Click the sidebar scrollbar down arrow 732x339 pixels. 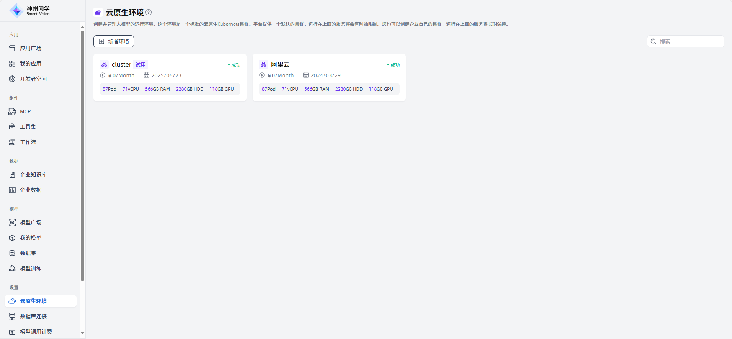82,334
